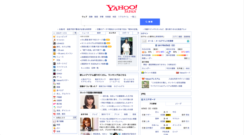Viewport: 244px width, 135px height.
Task: Click the 地域 map pin icon
Action: point(54,131)
